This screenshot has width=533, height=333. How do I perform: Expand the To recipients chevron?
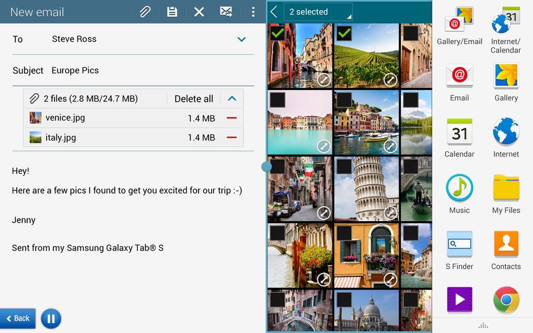pos(242,39)
